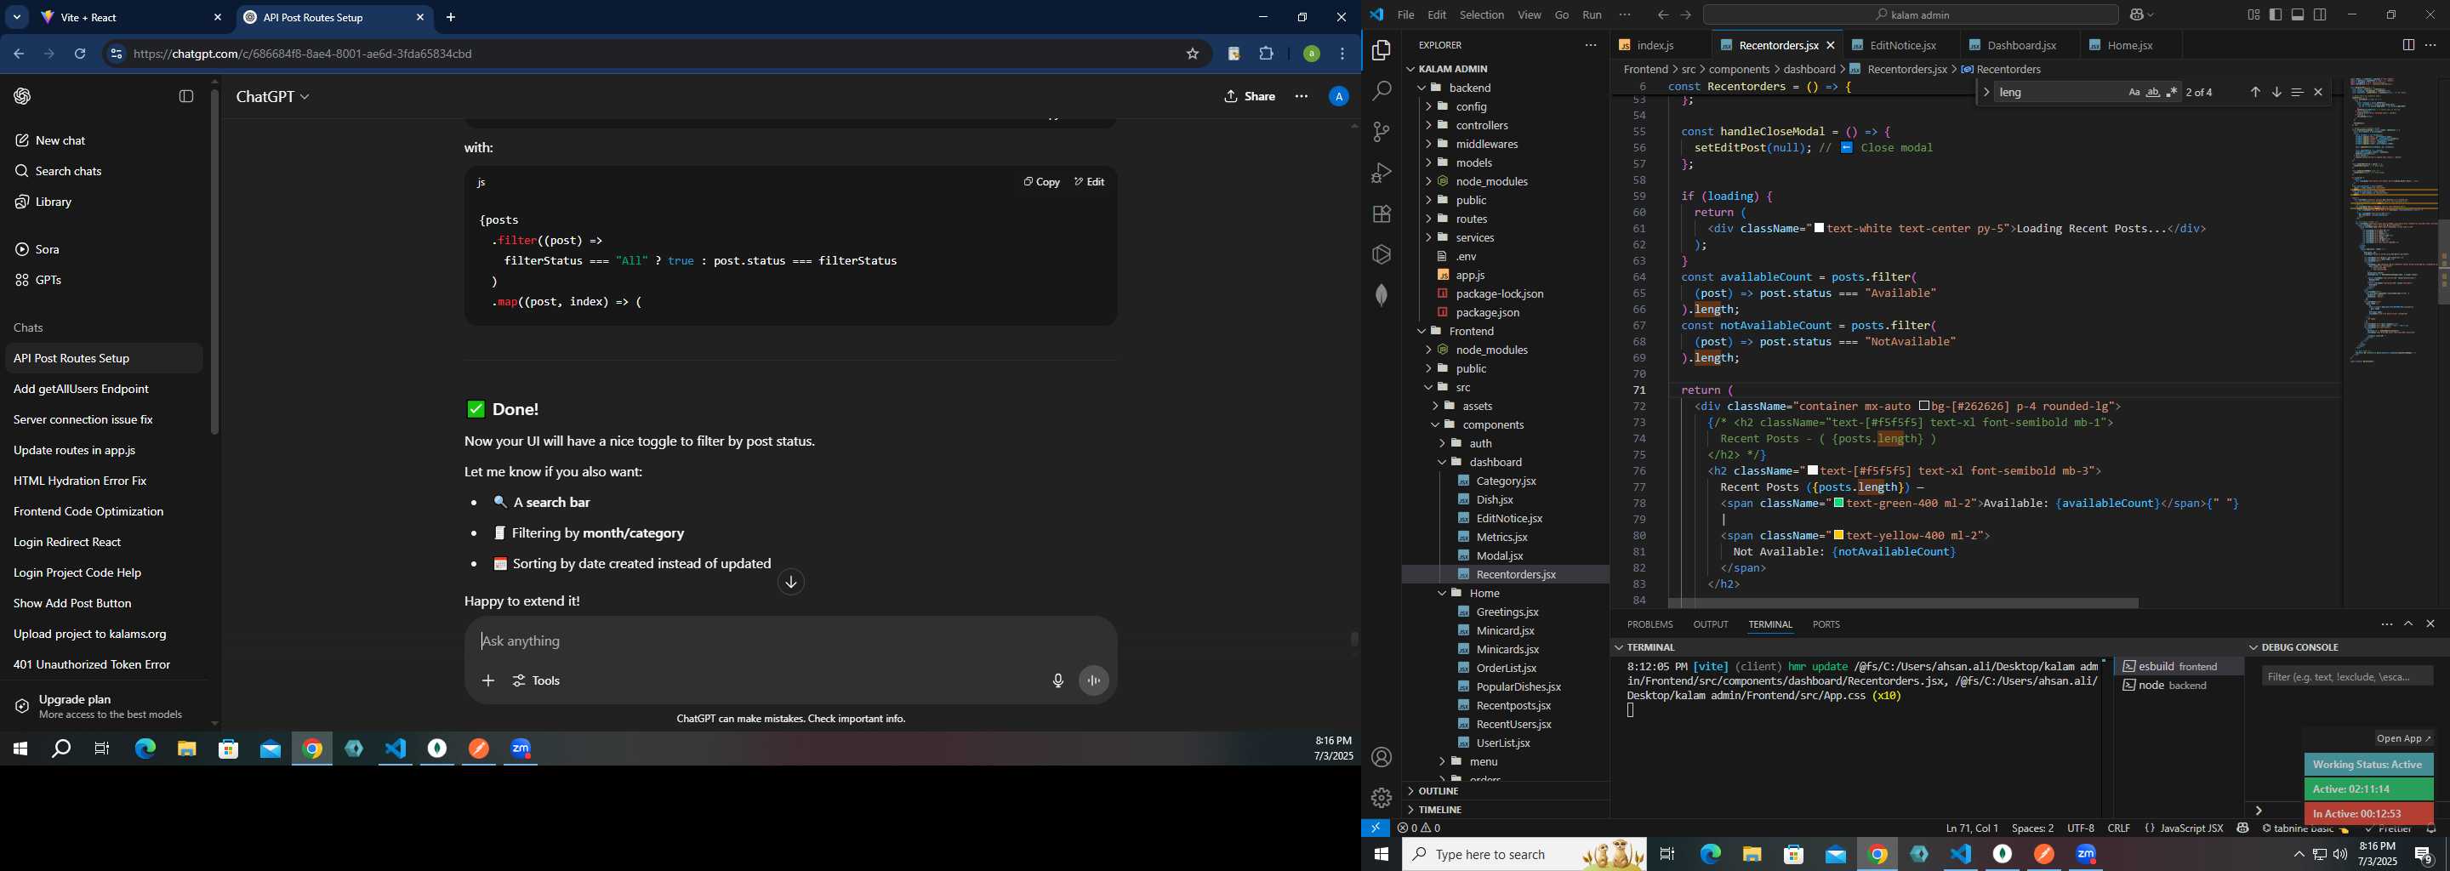
Task: Start voice mode waveform button
Action: (x=1094, y=680)
